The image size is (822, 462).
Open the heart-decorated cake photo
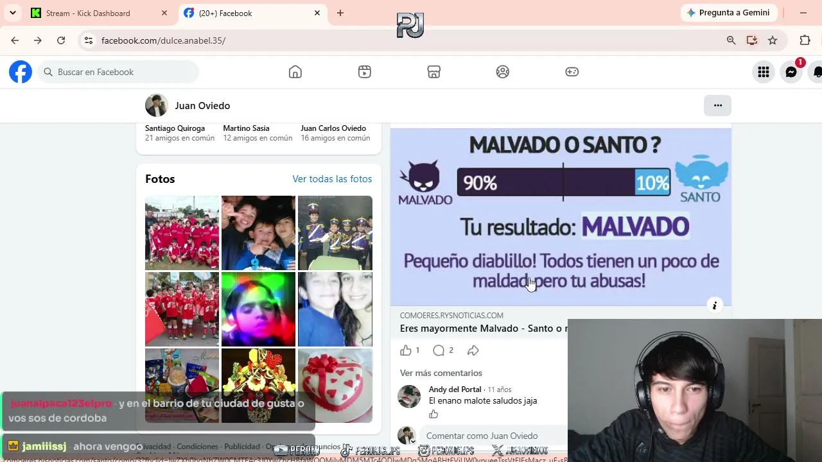pos(335,385)
